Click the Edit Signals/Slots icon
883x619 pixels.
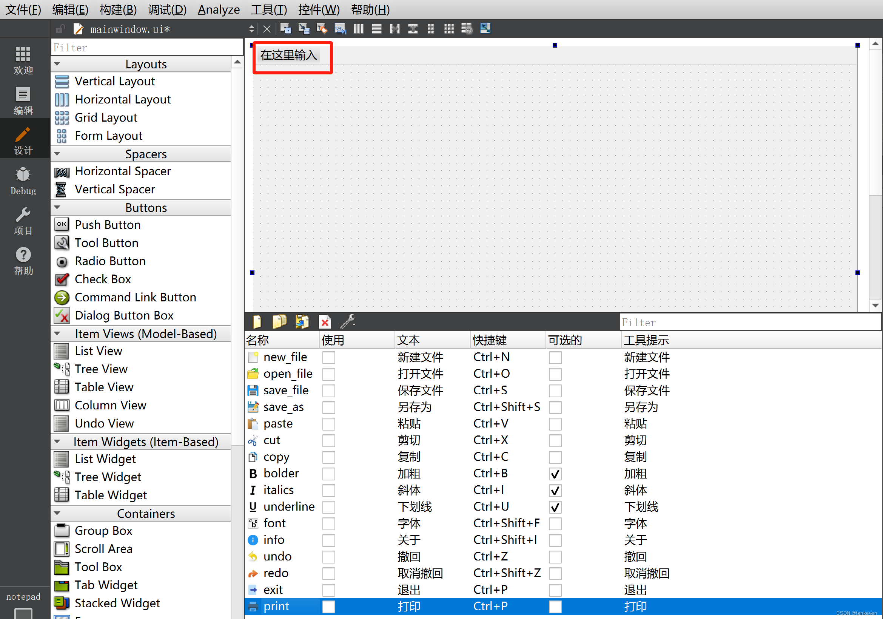(304, 28)
